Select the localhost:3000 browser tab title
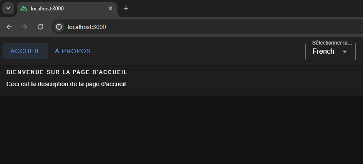The width and height of the screenshot is (363, 164). point(47,9)
